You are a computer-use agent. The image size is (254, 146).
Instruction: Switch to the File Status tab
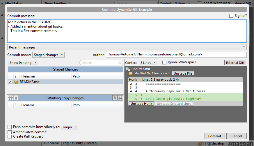click(x=51, y=143)
